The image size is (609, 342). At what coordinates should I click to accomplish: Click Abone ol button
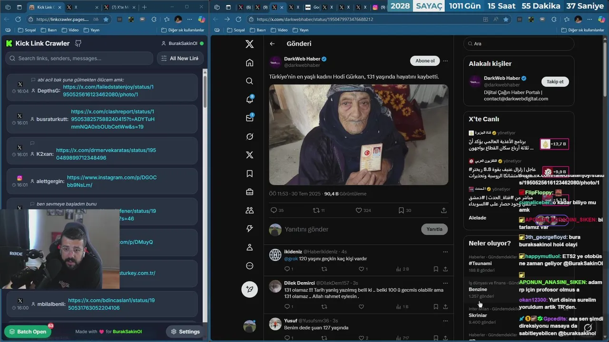[425, 61]
